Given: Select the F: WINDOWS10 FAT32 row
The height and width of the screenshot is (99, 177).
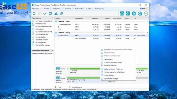Looking at the screenshot, I should (x=101, y=36).
